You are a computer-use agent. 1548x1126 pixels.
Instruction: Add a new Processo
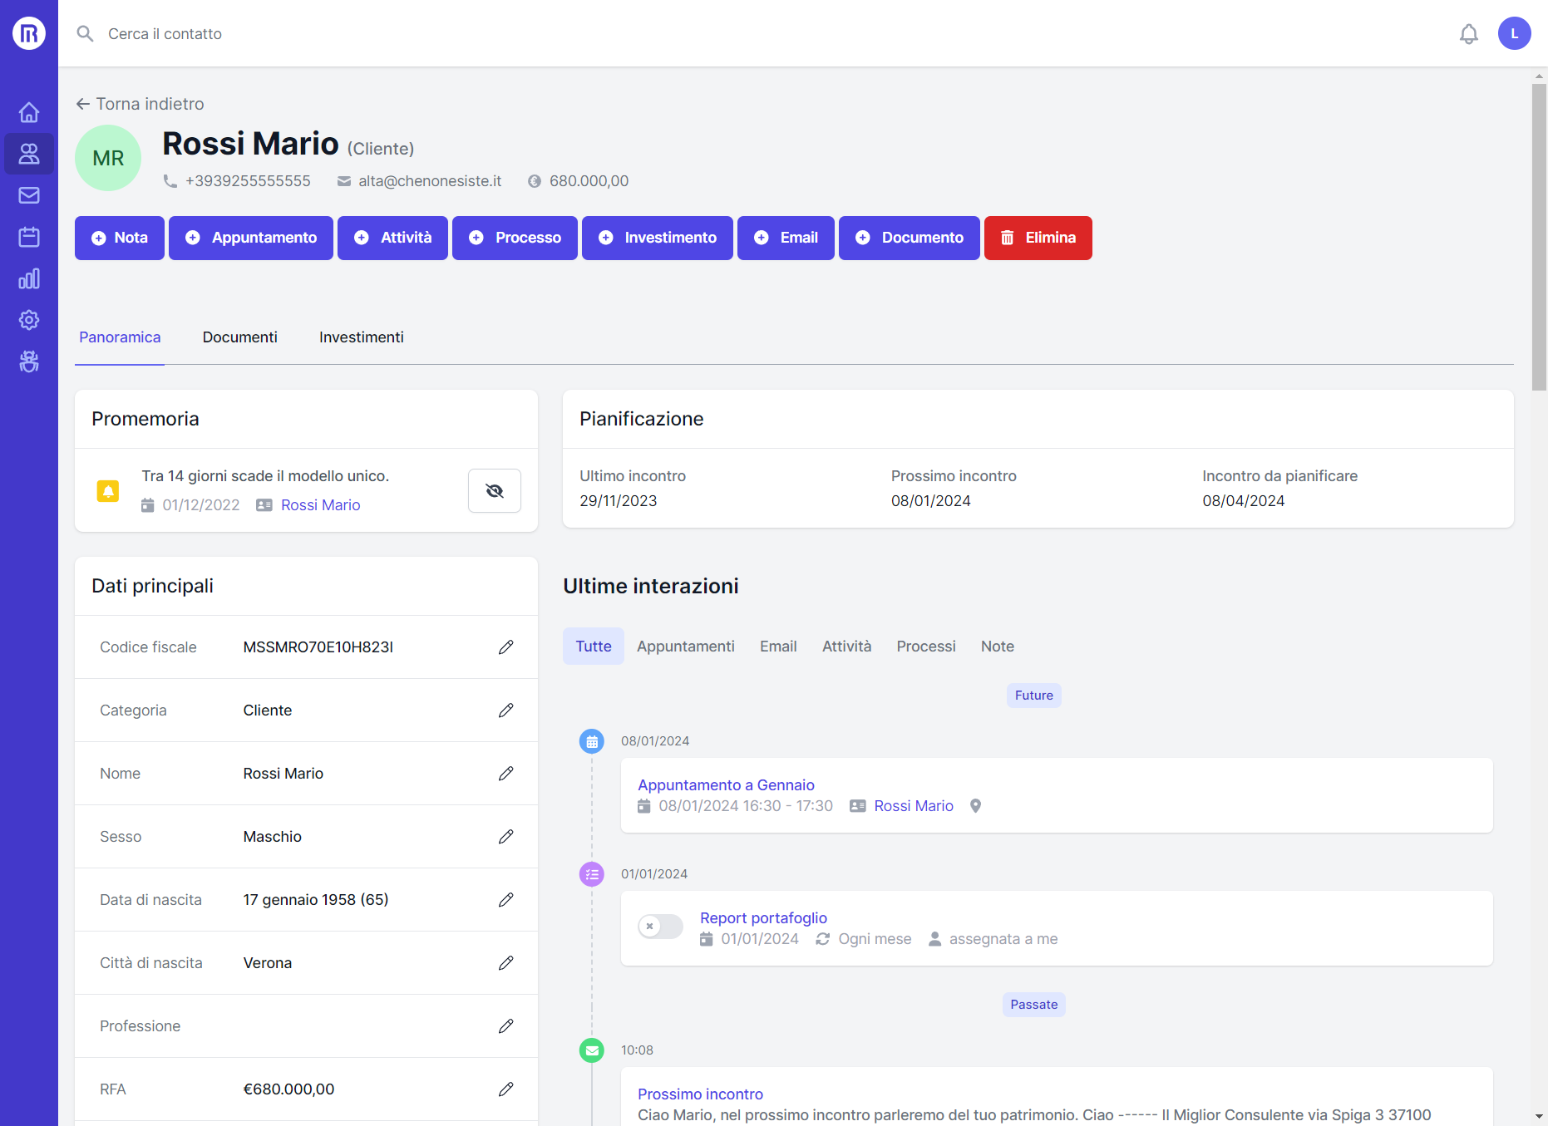click(x=515, y=238)
